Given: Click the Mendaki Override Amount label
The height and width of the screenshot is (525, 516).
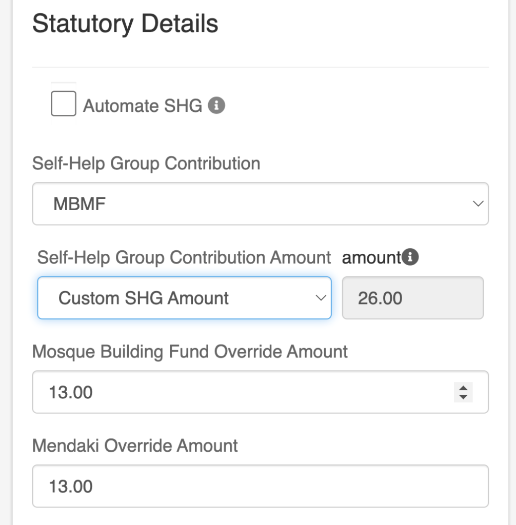Looking at the screenshot, I should (135, 446).
